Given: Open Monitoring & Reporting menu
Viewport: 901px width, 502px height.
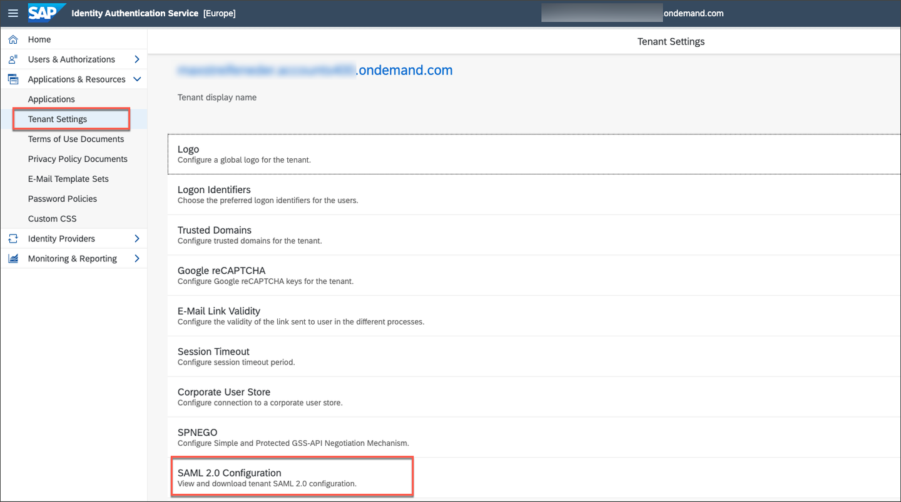Looking at the screenshot, I should pos(74,259).
